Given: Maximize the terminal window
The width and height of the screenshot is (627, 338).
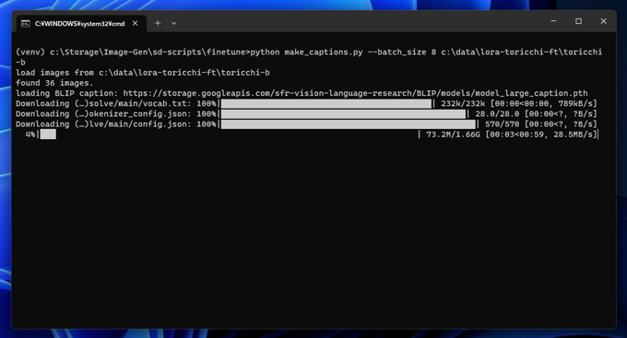Looking at the screenshot, I should [578, 21].
